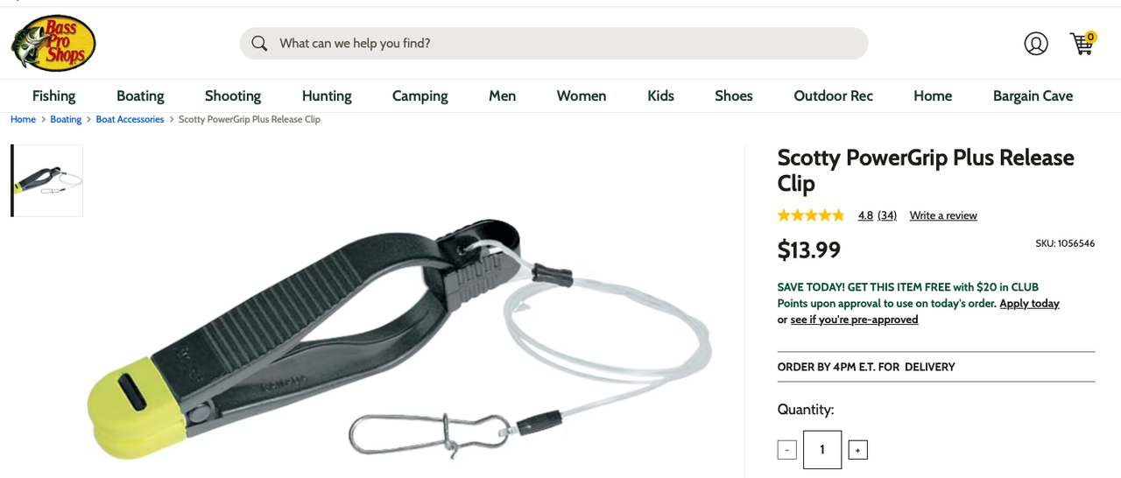
Task: Click the quantity input field
Action: 822,450
